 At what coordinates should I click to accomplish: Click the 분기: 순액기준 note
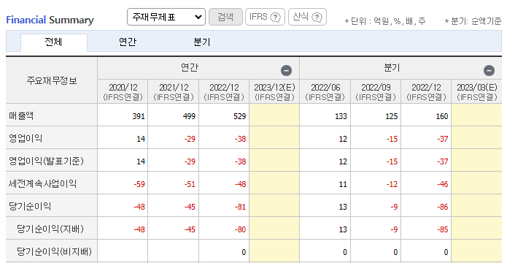pos(473,21)
